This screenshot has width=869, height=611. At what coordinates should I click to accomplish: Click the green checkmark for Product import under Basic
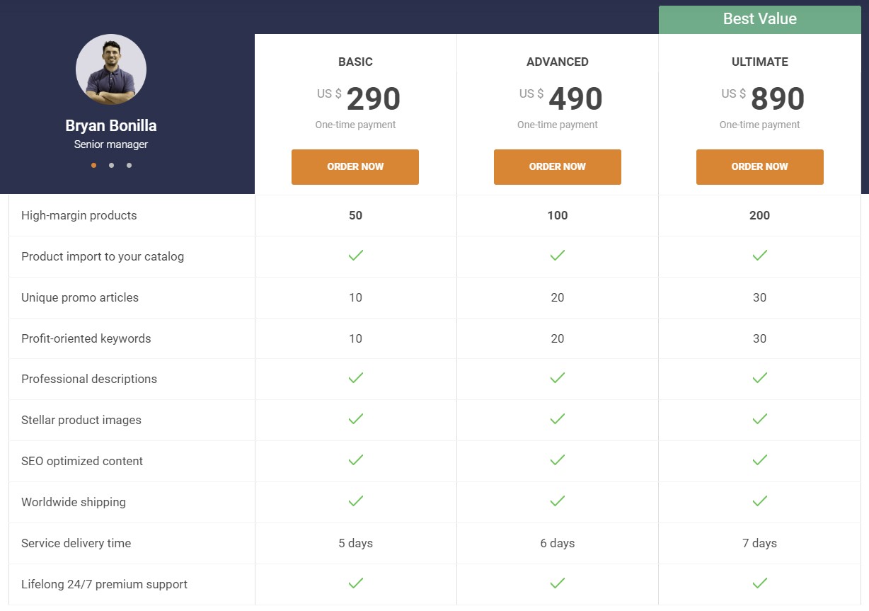tap(355, 256)
